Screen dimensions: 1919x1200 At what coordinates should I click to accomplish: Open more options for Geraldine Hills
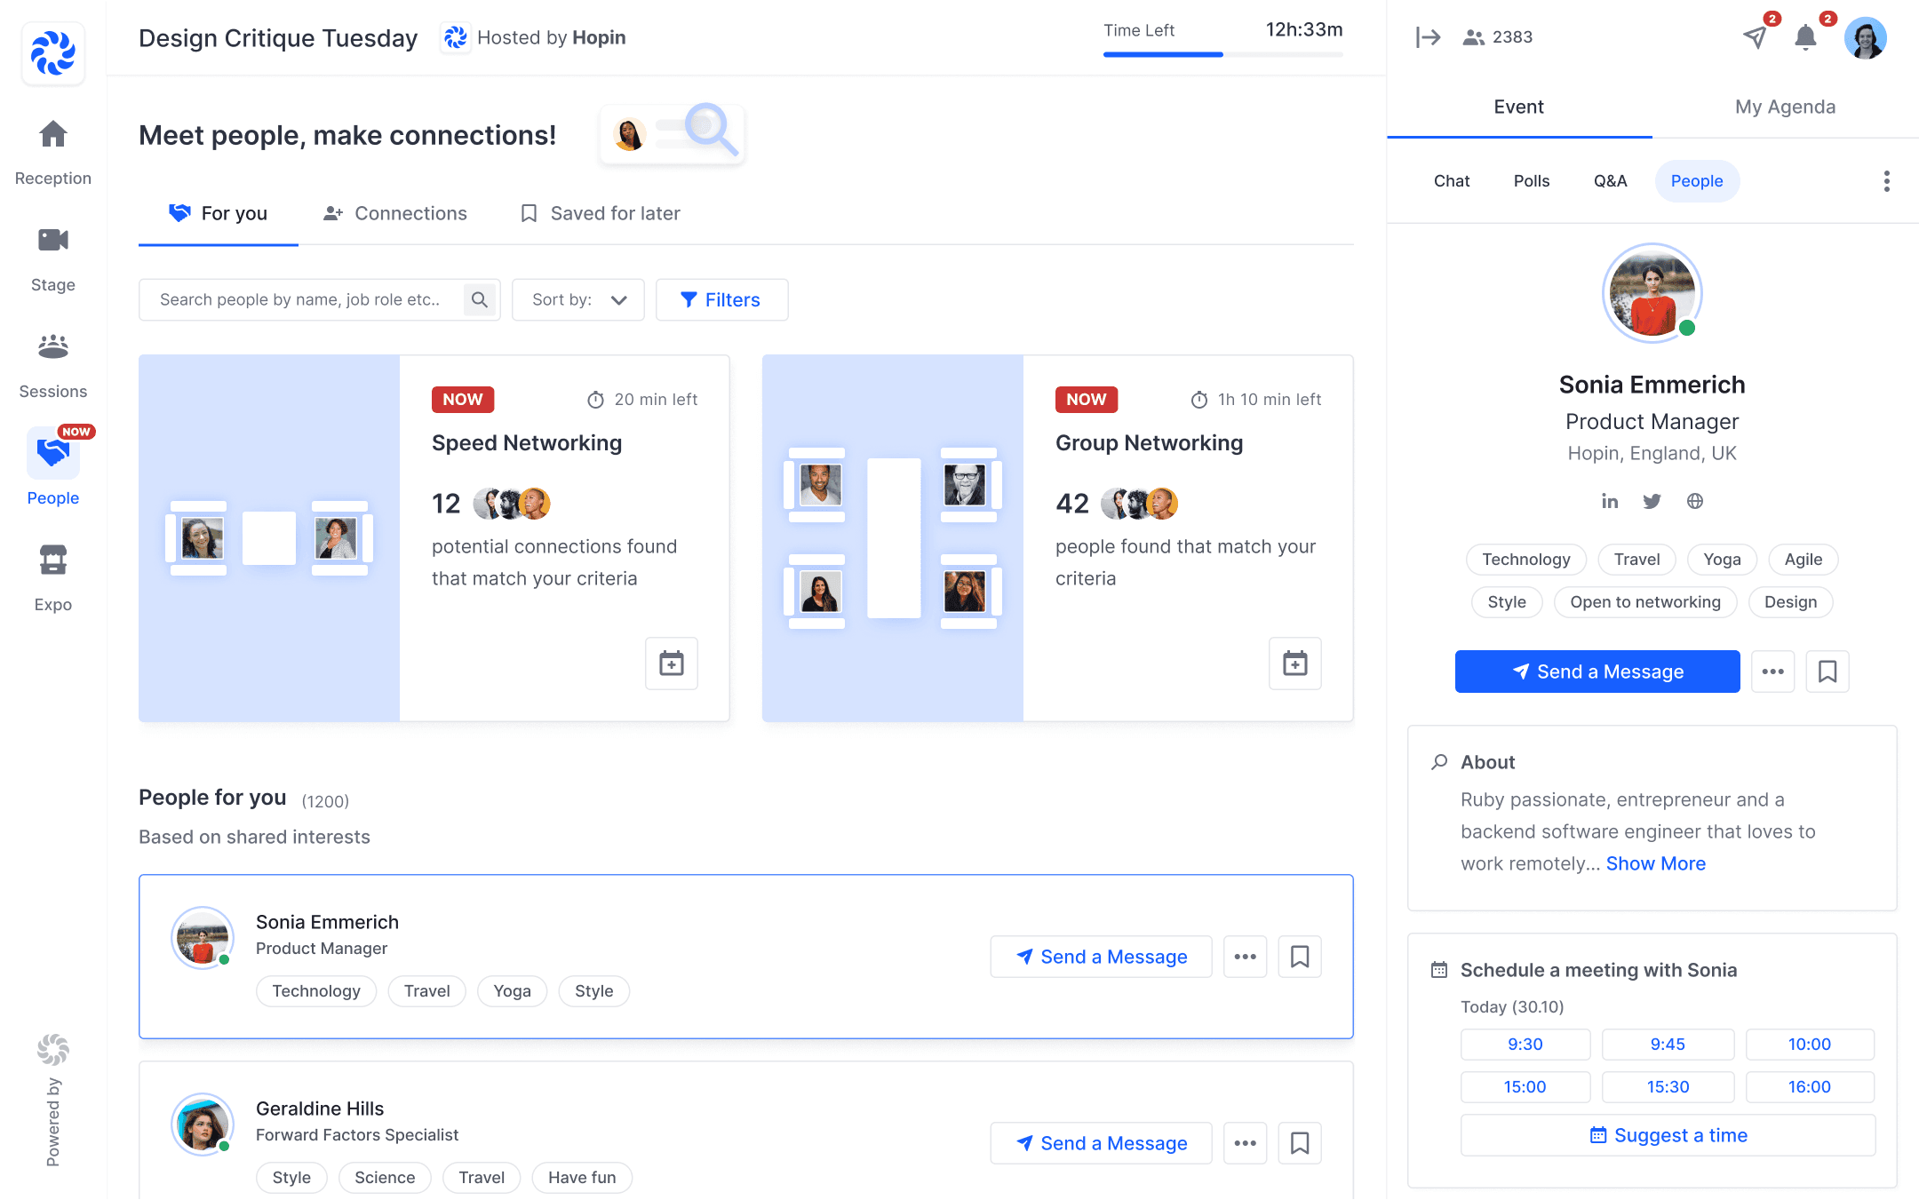[1245, 1143]
